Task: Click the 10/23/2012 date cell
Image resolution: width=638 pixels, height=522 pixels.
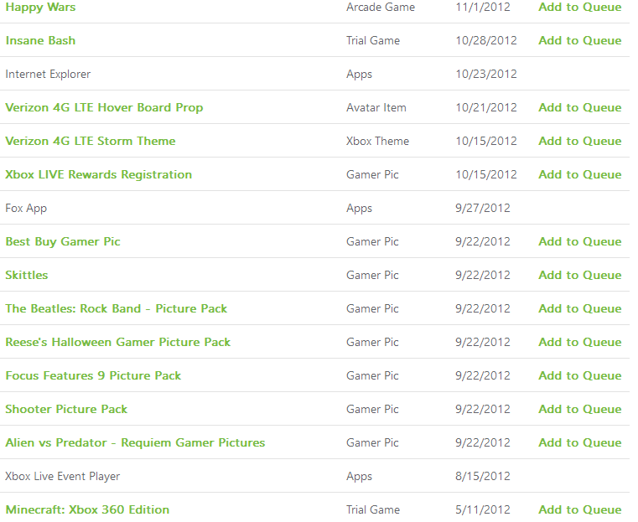Action: point(486,75)
